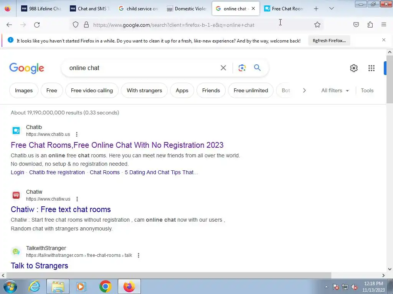Focus the Firefox address bar URL
This screenshot has height=294, width=393.
[x=174, y=25]
